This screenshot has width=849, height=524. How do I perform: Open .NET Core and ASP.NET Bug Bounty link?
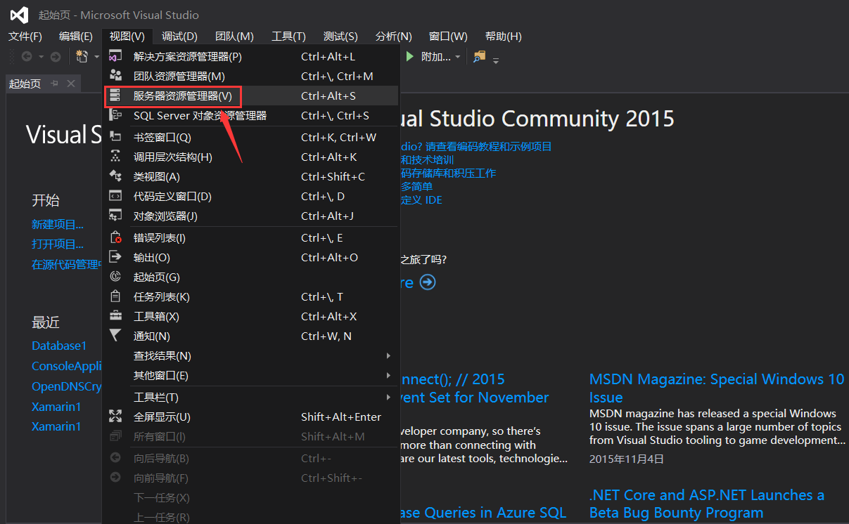point(707,504)
